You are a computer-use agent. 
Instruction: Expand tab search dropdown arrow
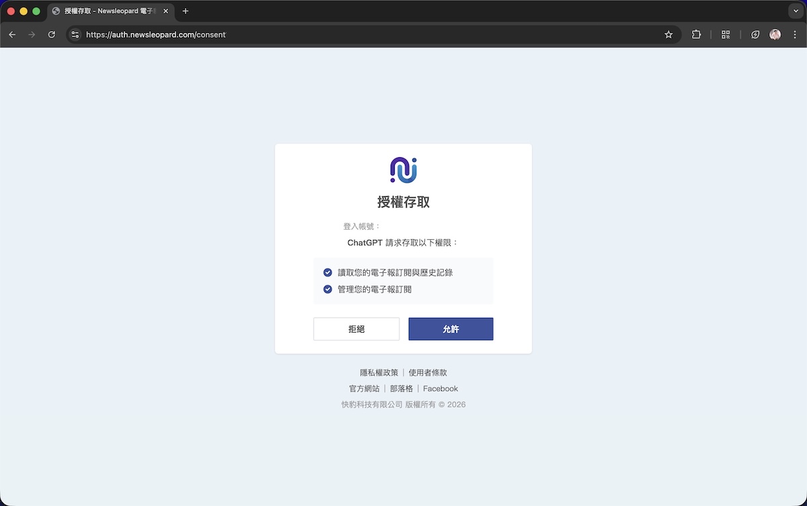click(796, 11)
